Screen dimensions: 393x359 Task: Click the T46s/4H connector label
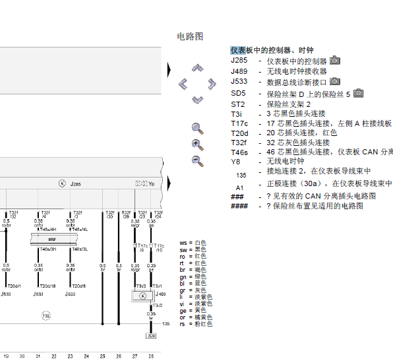[48, 229]
